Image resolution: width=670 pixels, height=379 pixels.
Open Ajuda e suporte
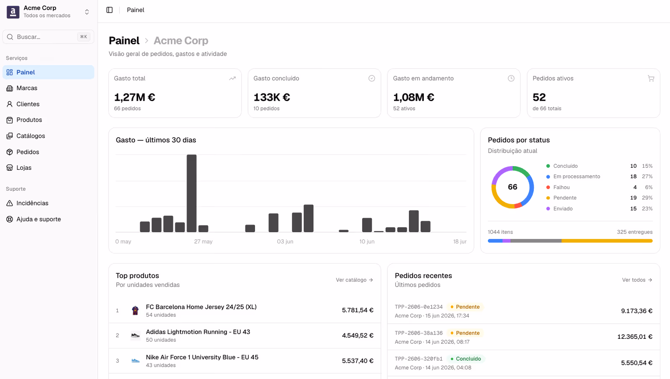(x=49, y=219)
